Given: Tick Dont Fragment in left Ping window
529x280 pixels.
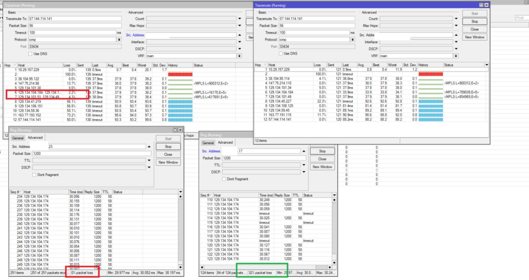Looking at the screenshot, I should click(35, 174).
